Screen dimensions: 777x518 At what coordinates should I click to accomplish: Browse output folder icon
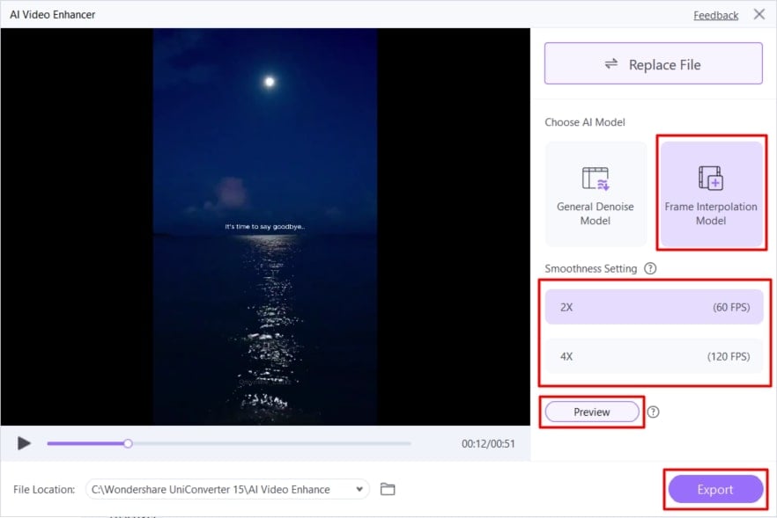pos(388,489)
